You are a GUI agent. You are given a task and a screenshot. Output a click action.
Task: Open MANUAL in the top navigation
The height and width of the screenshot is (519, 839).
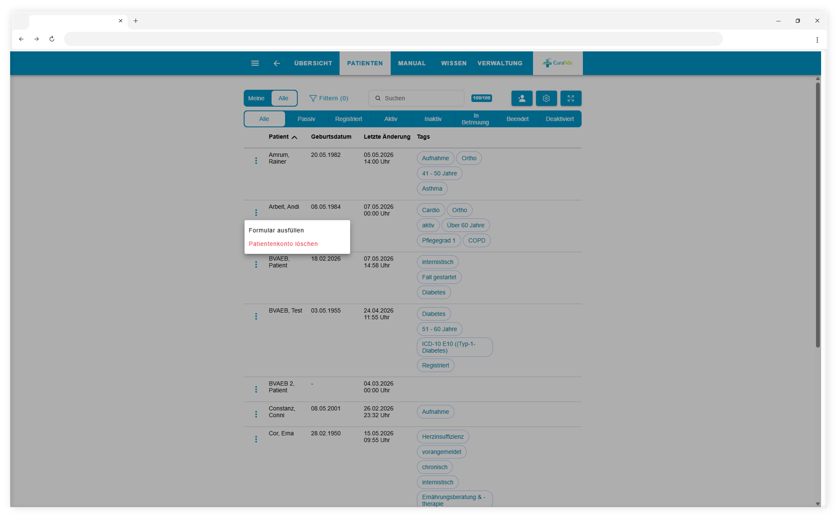pyautogui.click(x=412, y=63)
